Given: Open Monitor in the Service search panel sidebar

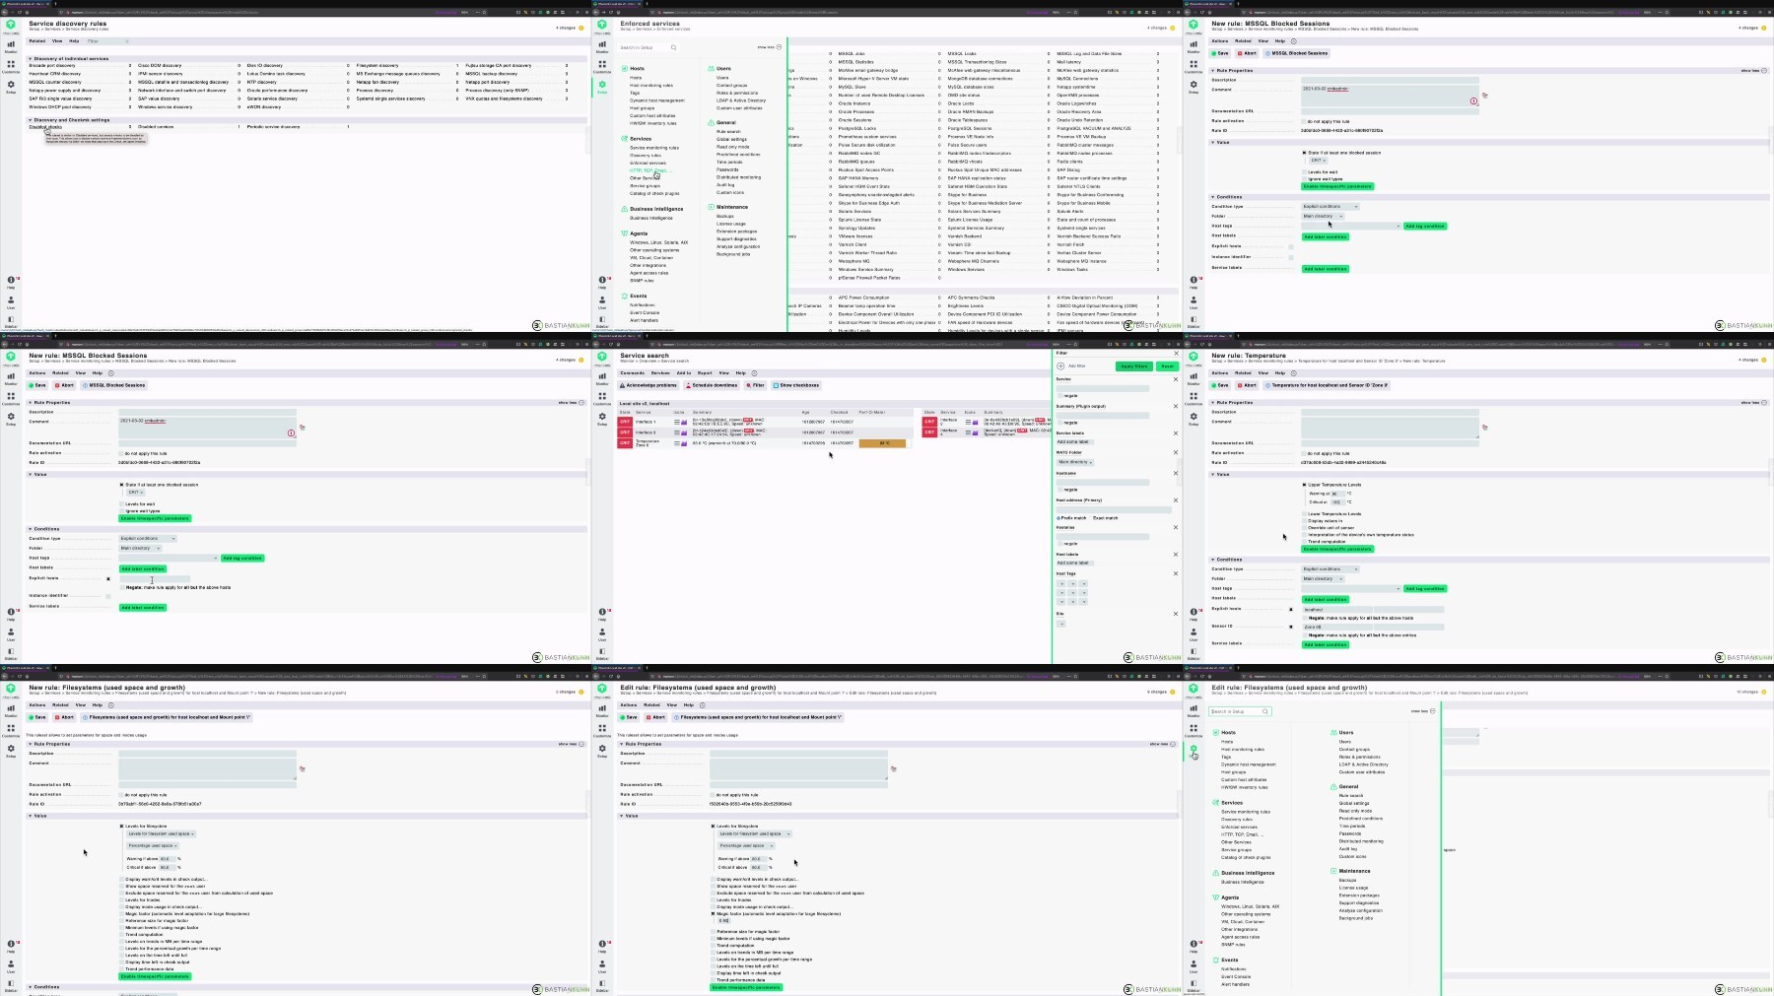Looking at the screenshot, I should tap(602, 378).
